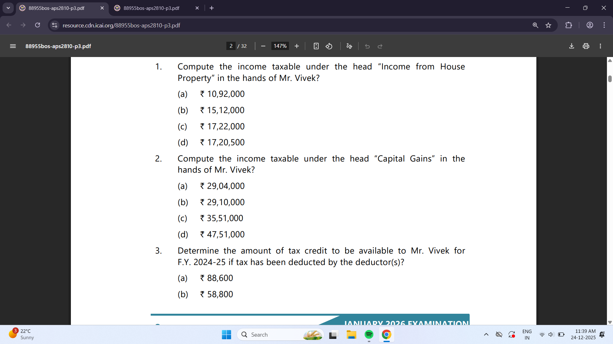
Task: Open the notifications bell in system tray
Action: [x=602, y=334]
